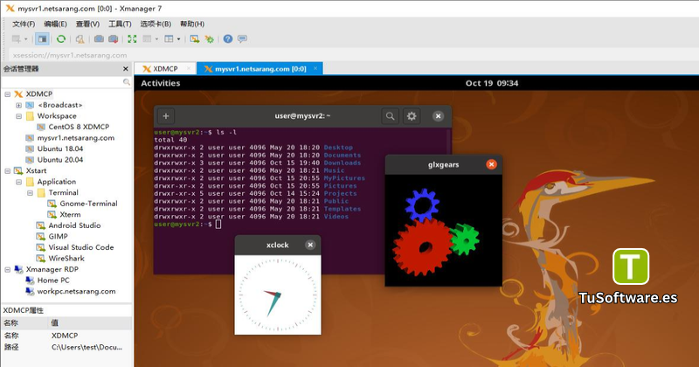This screenshot has height=367, width=699.
Task: Close the xclock window
Action: click(x=310, y=245)
